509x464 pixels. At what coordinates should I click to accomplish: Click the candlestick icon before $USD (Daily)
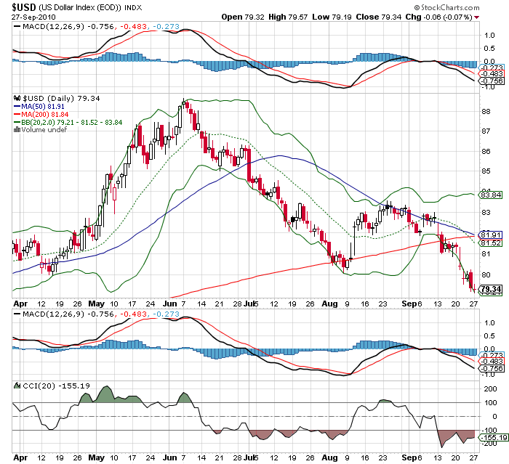coord(17,97)
